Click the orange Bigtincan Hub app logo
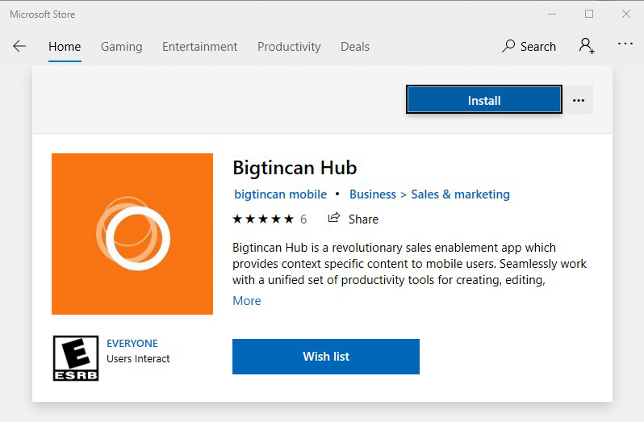This screenshot has width=644, height=422. coord(132,234)
